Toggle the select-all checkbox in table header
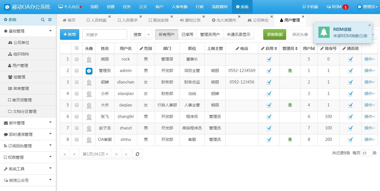 [77, 48]
